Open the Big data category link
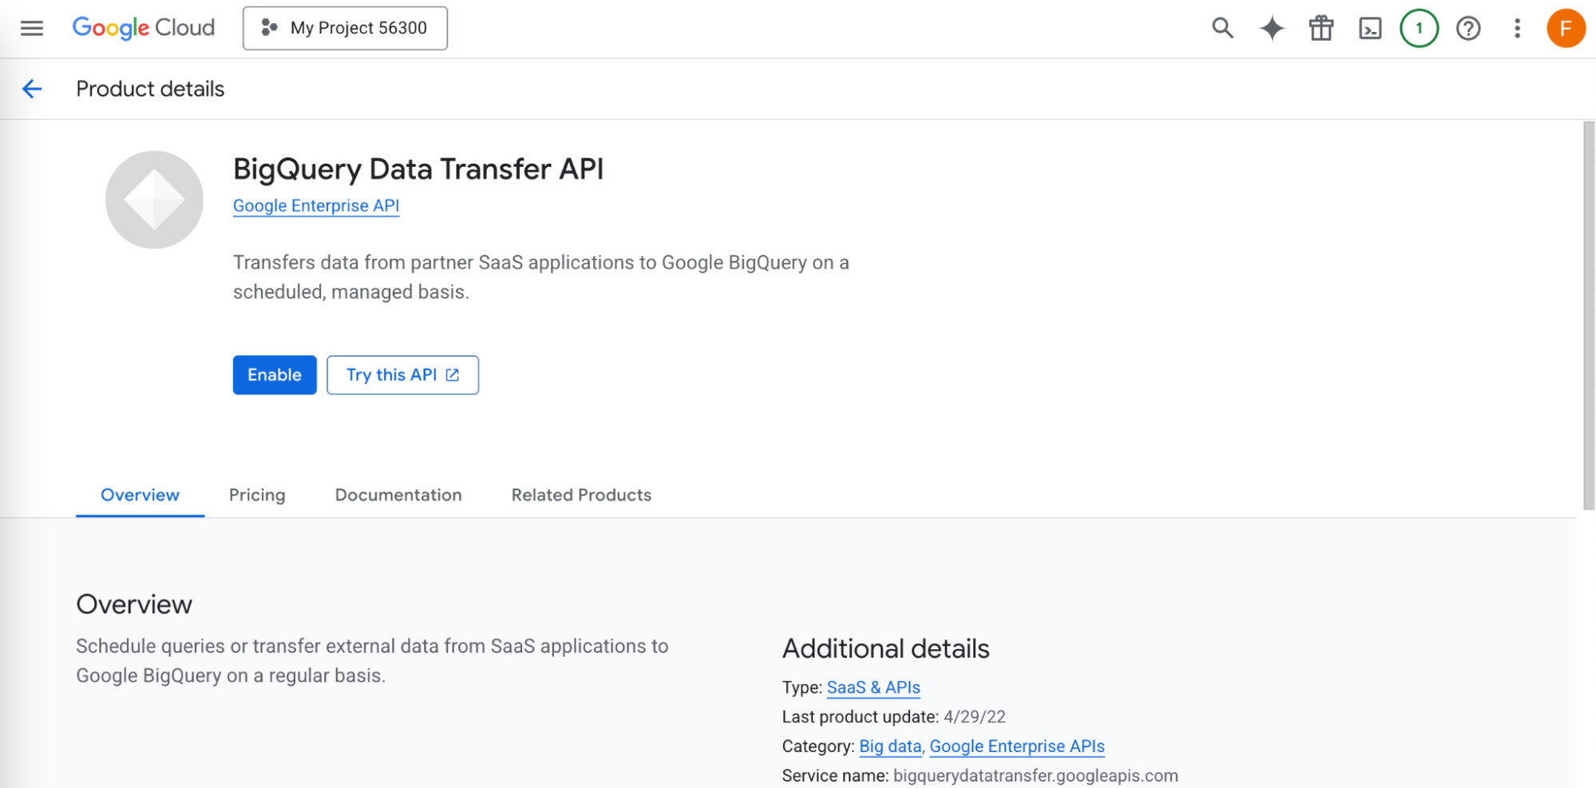 (890, 746)
